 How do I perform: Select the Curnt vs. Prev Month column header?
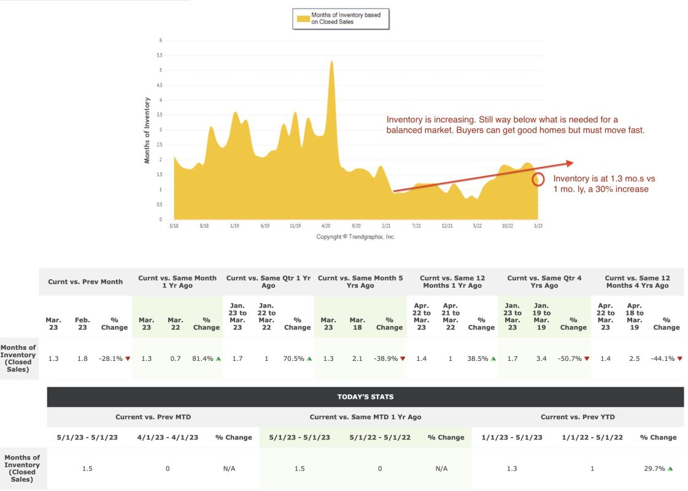[x=85, y=282]
